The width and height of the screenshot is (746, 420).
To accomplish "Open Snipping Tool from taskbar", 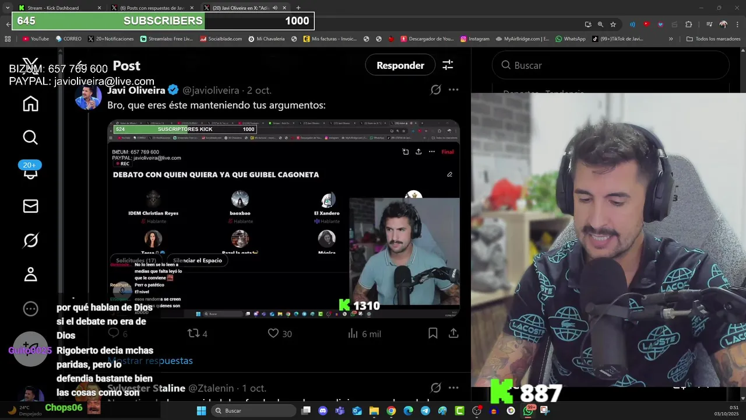I will [545, 411].
